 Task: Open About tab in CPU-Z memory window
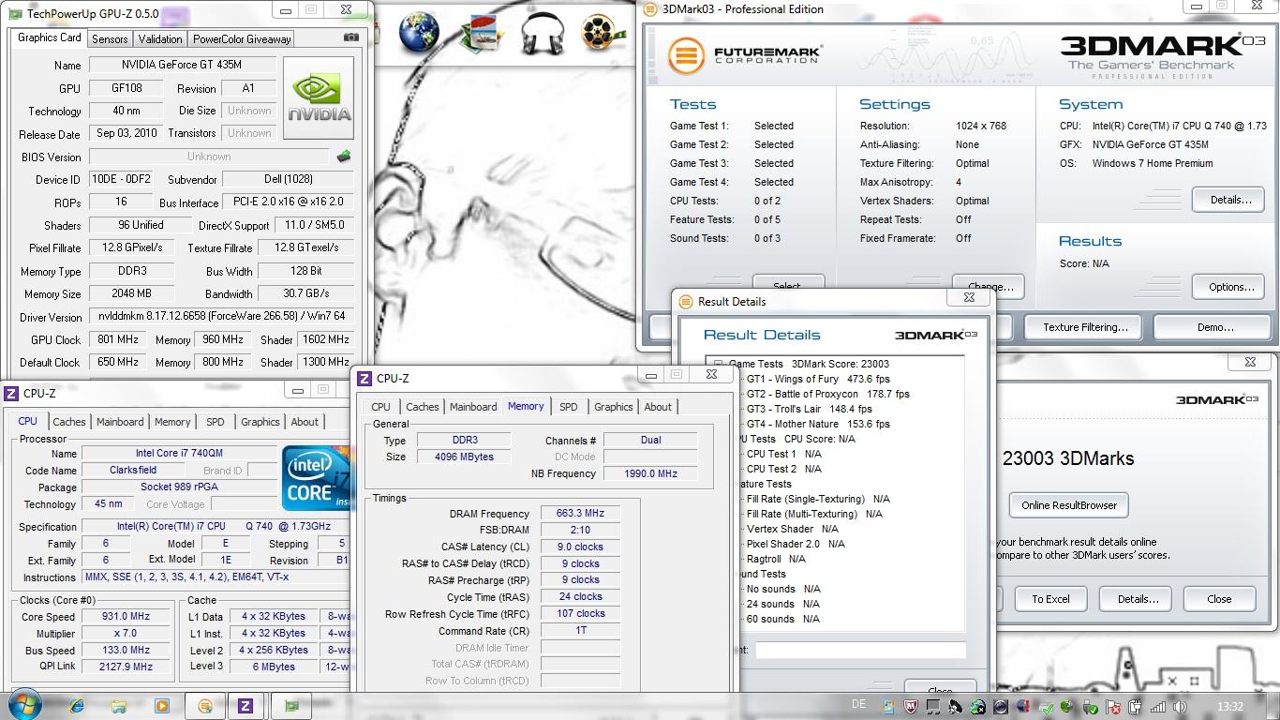click(x=658, y=407)
